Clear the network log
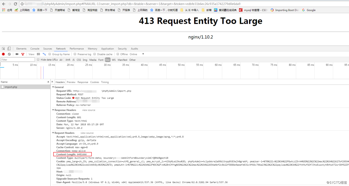This screenshot has width=349, height=186. tap(9, 54)
